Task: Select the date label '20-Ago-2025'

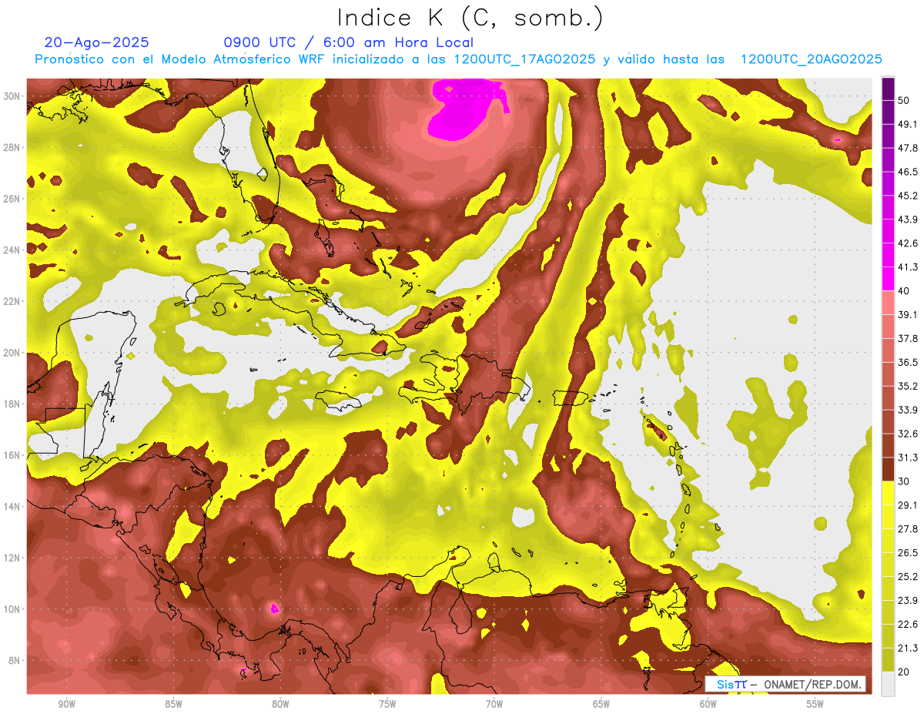Action: coord(97,42)
